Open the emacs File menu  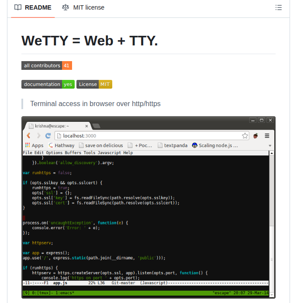click(x=28, y=153)
